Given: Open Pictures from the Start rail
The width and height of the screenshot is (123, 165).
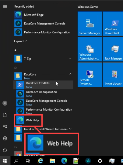Looking at the screenshot, I should point(5,127).
